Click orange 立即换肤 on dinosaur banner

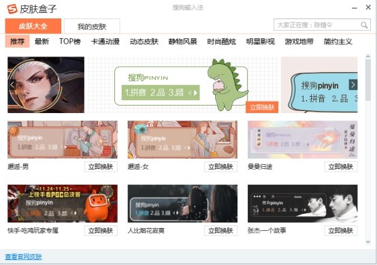pyautogui.click(x=262, y=107)
